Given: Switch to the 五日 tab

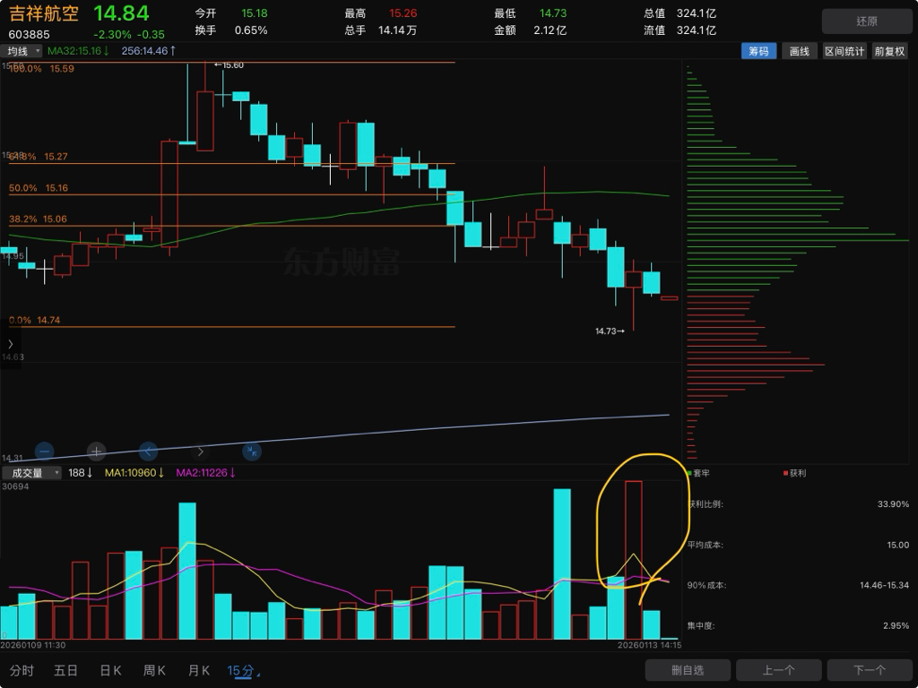Looking at the screenshot, I should 65,670.
